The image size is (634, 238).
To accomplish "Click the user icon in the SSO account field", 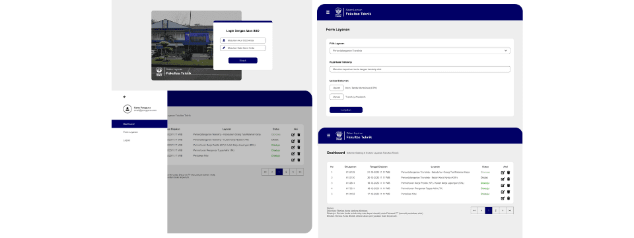I will pos(224,40).
